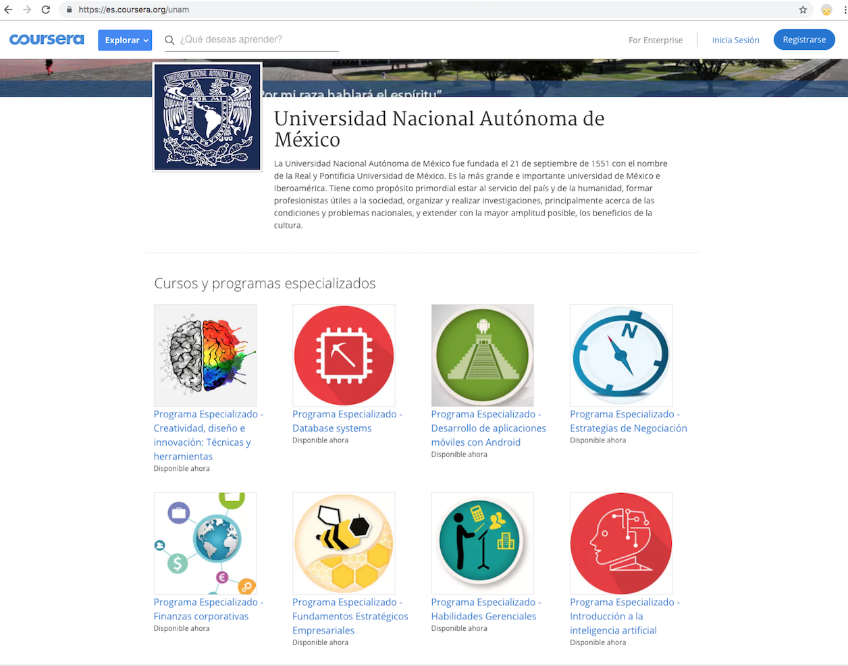Click the browser reload icon
This screenshot has width=848, height=666.
tap(45, 9)
